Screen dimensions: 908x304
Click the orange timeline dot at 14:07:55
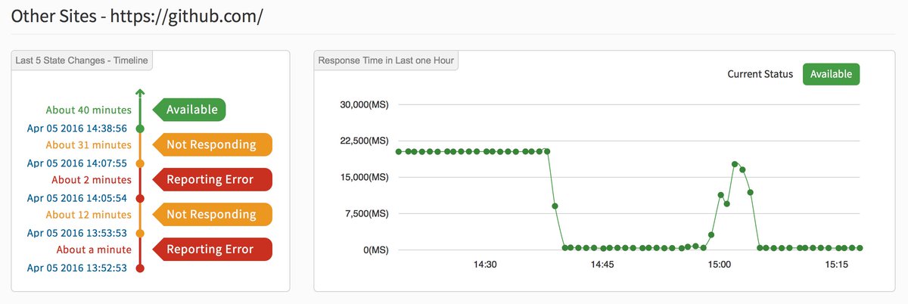point(140,163)
